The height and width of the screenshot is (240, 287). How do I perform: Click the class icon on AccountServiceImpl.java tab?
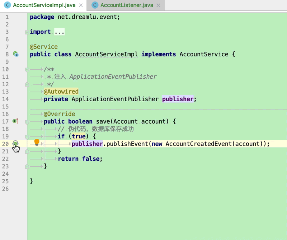7,5
